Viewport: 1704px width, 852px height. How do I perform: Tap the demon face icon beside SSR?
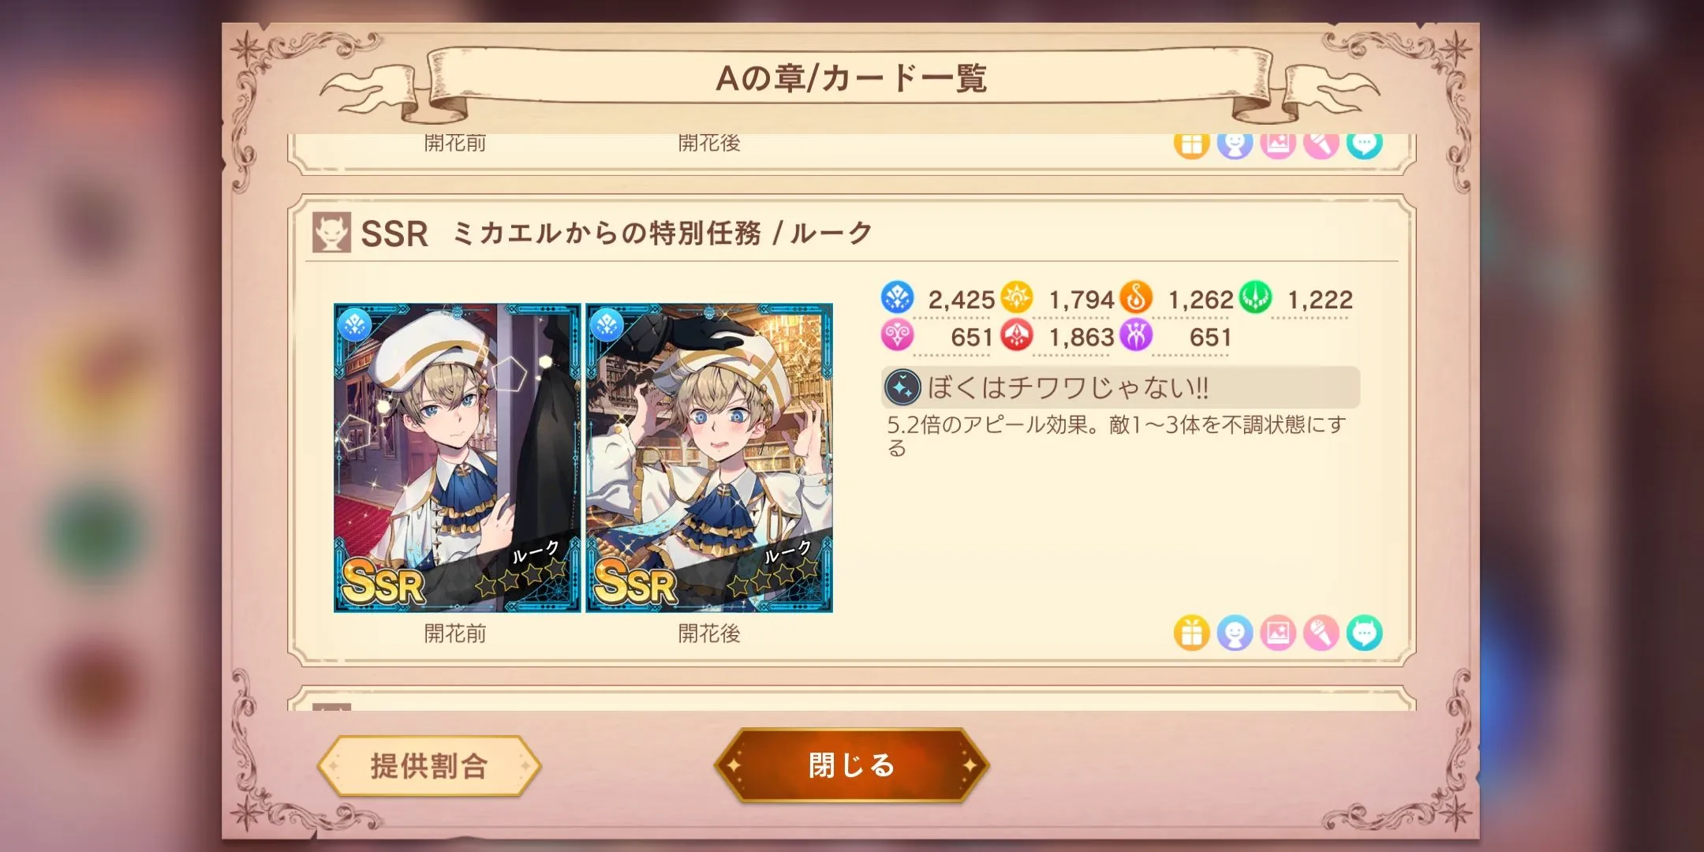tap(331, 233)
